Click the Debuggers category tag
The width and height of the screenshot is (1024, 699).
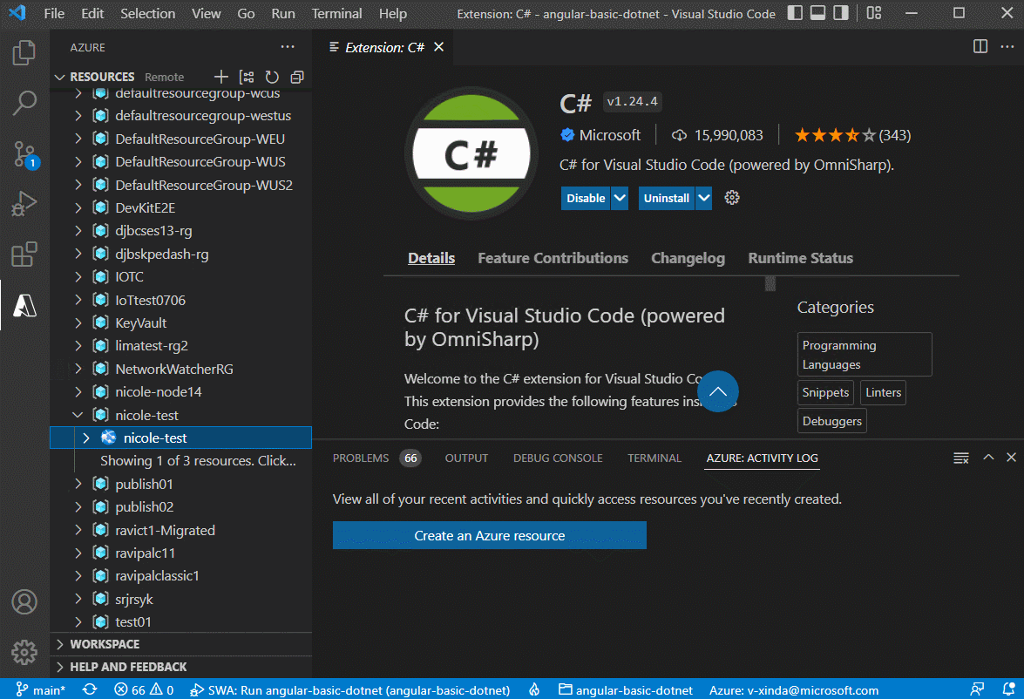click(832, 421)
